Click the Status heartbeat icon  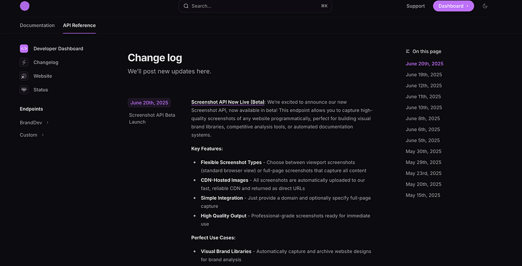tap(24, 89)
